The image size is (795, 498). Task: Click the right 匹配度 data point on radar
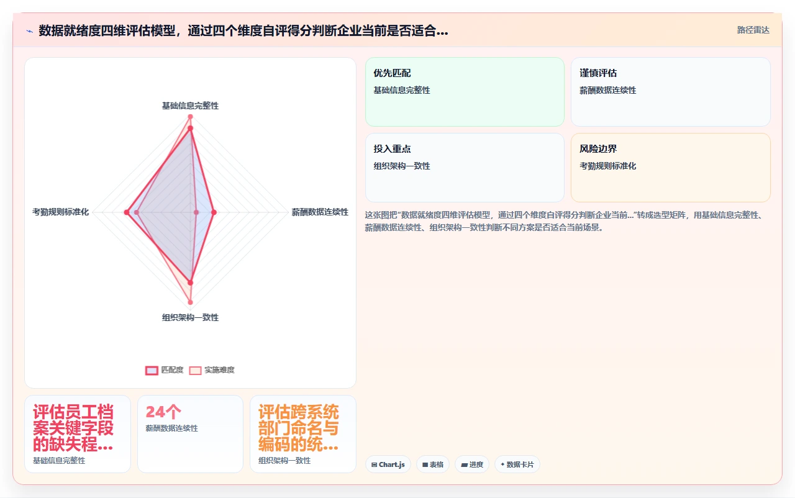(x=214, y=212)
